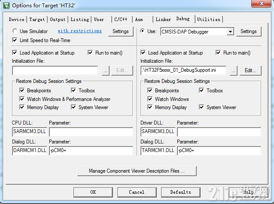
Task: Open the Target tab
Action: [x=37, y=19]
